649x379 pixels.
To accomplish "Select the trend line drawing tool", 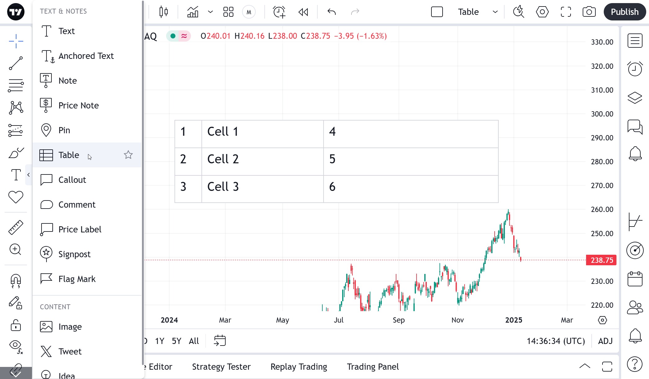I will [15, 63].
